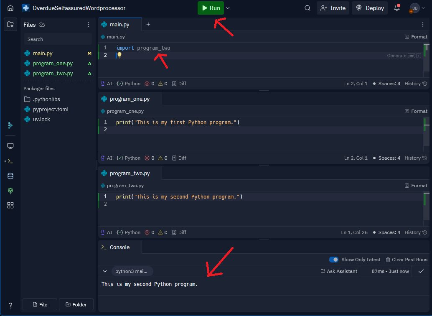Screen dimensions: 432x316
Task: Open the search magnifier icon
Action: coord(307,8)
